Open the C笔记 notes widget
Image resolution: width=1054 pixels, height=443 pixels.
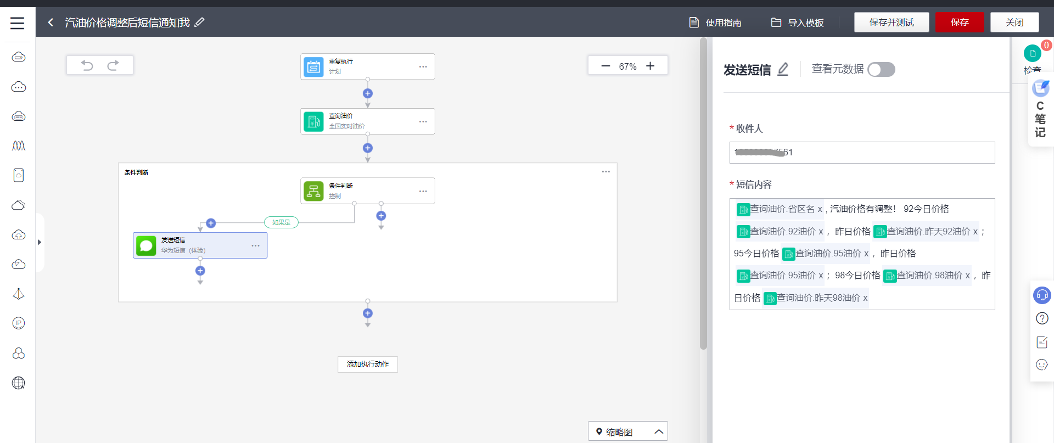[x=1040, y=110]
